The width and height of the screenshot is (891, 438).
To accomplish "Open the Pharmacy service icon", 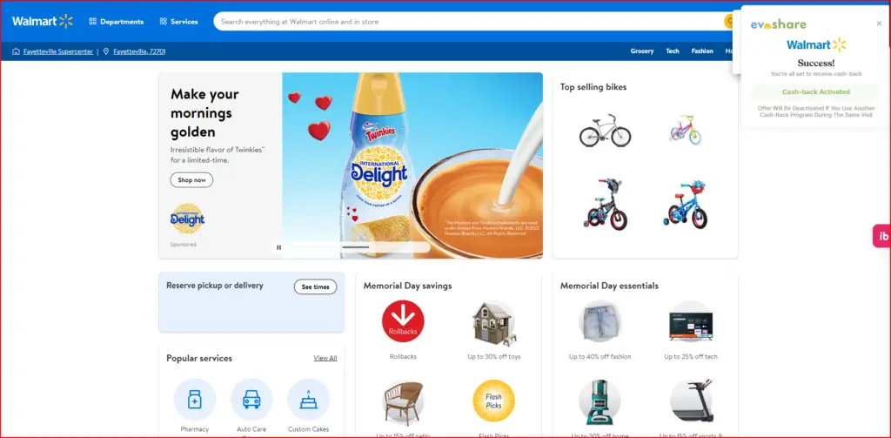I will click(195, 400).
